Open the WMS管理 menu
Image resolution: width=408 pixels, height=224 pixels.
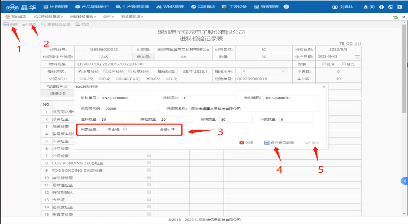[170, 7]
